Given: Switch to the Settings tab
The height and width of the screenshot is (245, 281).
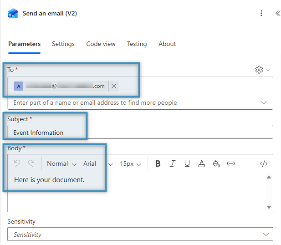Looking at the screenshot, I should [x=63, y=44].
